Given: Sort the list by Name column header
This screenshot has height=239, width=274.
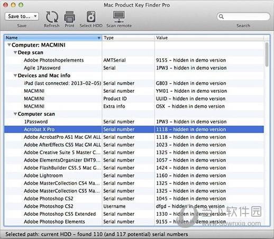Looking at the screenshot, I should pos(53,38).
